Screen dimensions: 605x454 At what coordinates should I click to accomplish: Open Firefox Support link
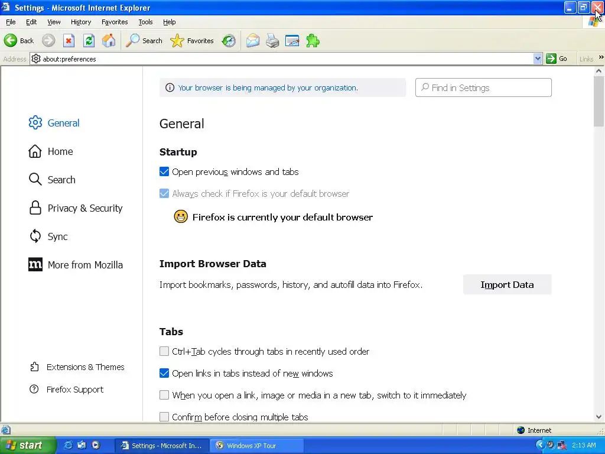tap(66, 389)
